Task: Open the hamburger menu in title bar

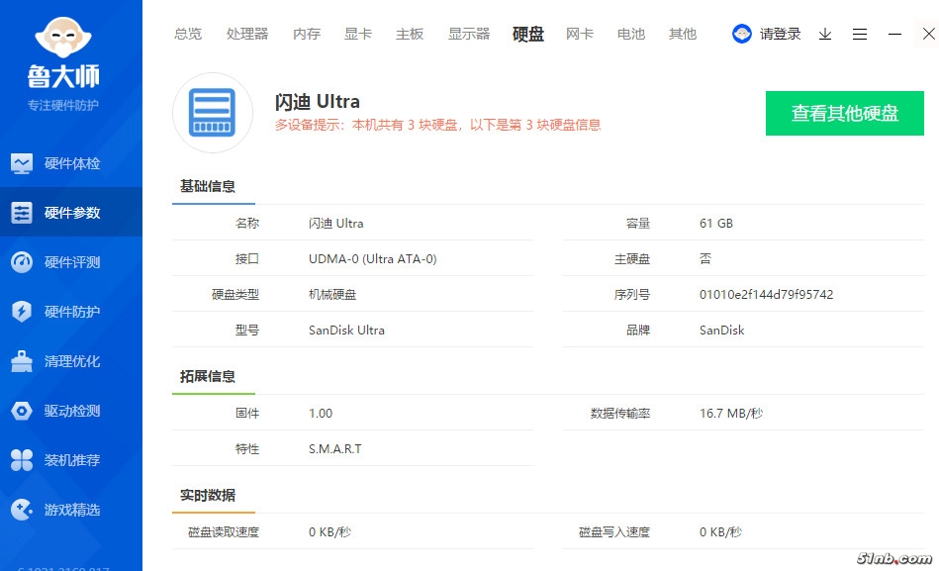Action: (x=860, y=34)
